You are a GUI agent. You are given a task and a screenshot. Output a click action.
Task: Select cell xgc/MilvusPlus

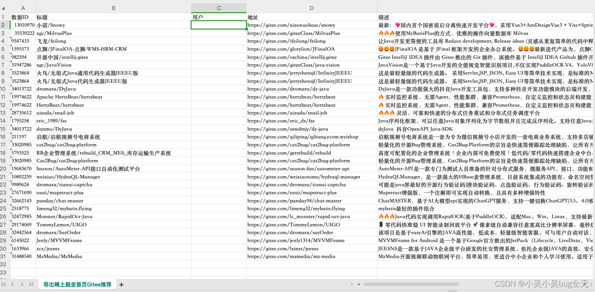pyautogui.click(x=113, y=33)
